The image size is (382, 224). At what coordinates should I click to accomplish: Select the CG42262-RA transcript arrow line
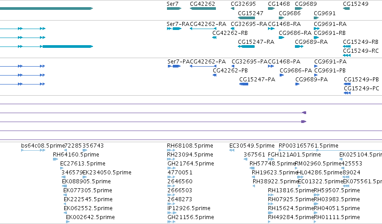coord(203,29)
